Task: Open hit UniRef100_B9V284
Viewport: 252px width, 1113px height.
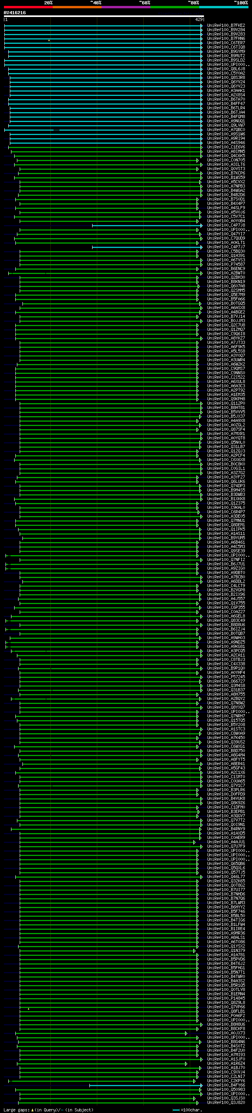Action: coord(226,30)
